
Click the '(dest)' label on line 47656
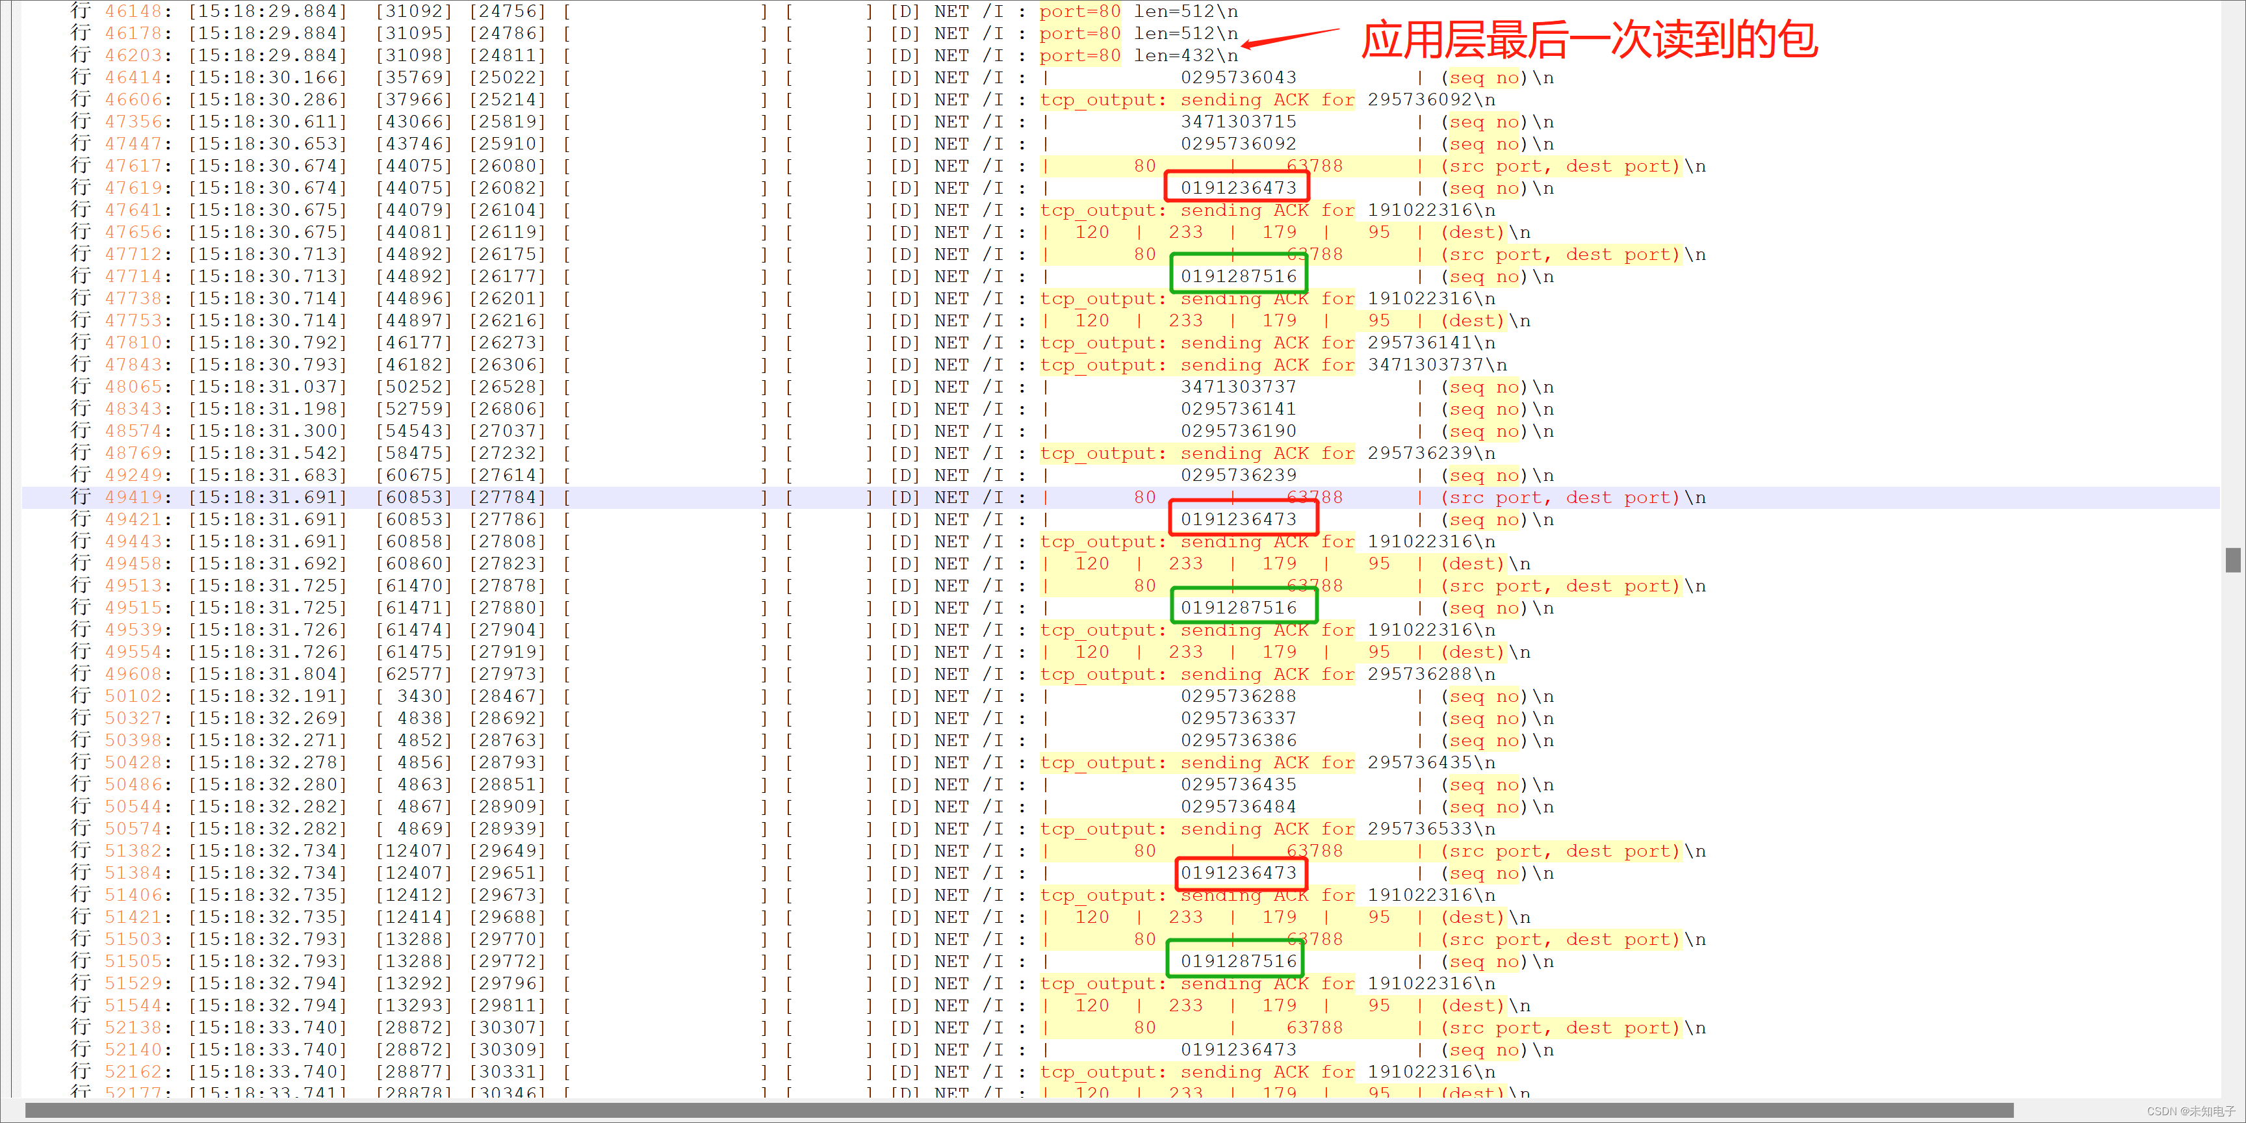click(1473, 232)
